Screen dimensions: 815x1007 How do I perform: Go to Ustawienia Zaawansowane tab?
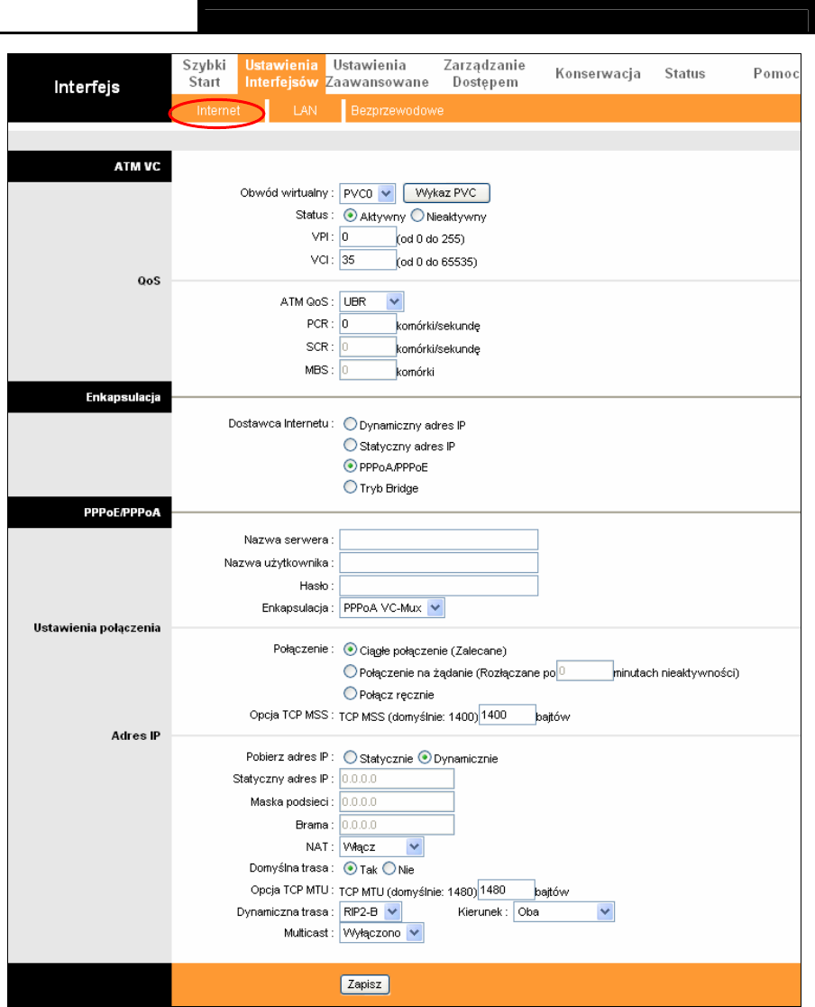click(x=377, y=73)
